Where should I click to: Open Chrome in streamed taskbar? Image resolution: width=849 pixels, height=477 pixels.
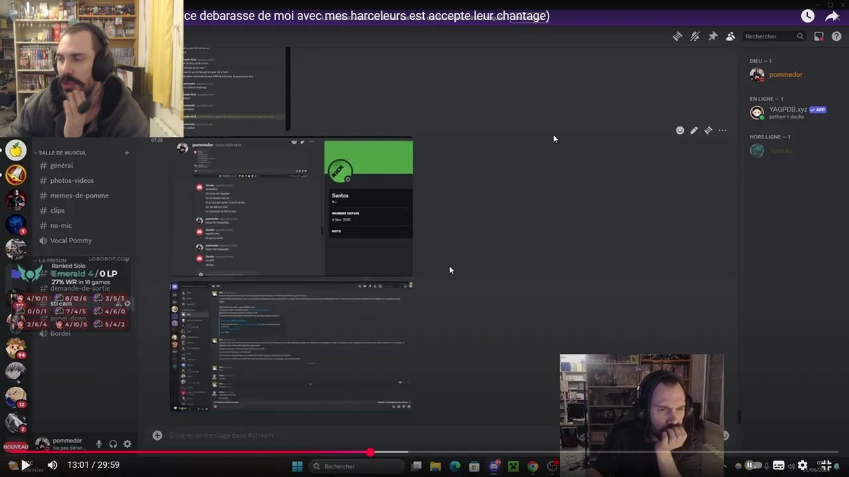click(x=533, y=466)
